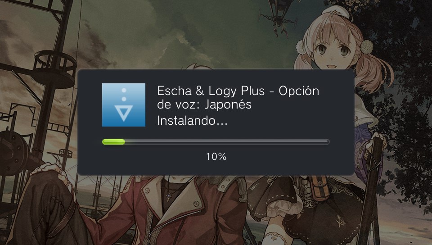Click the blue download arrow icon

pos(124,105)
